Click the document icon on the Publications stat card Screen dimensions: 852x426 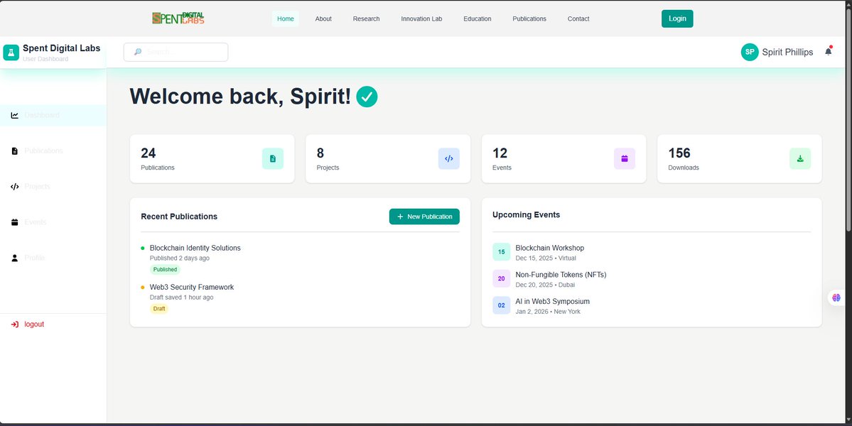(272, 158)
